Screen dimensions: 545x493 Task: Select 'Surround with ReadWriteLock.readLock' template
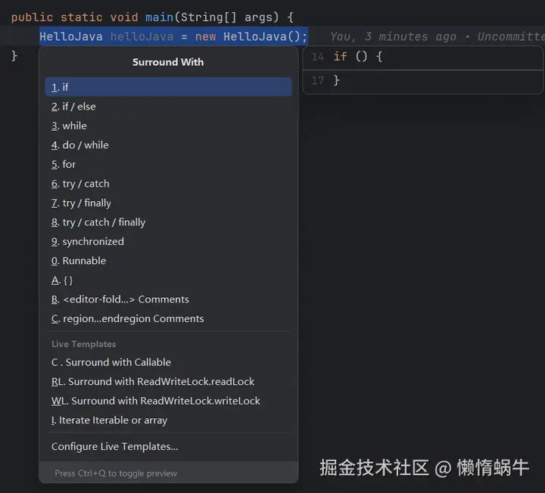click(x=168, y=382)
